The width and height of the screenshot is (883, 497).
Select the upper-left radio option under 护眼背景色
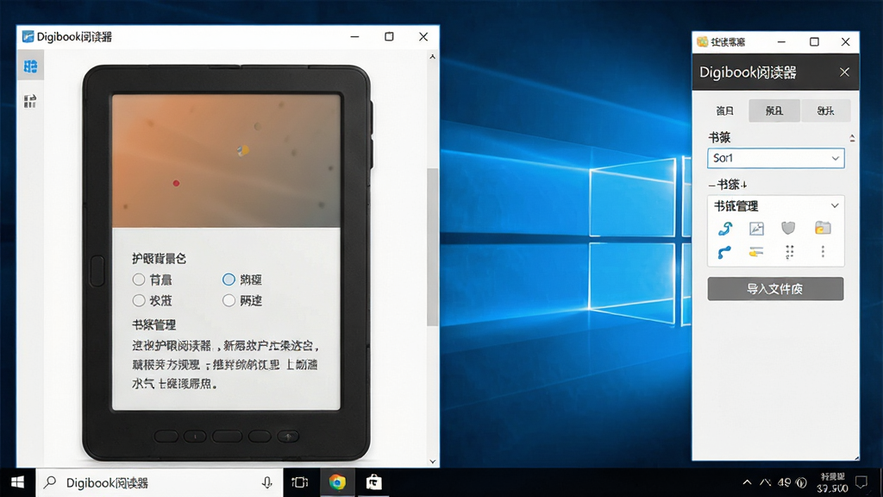(139, 280)
